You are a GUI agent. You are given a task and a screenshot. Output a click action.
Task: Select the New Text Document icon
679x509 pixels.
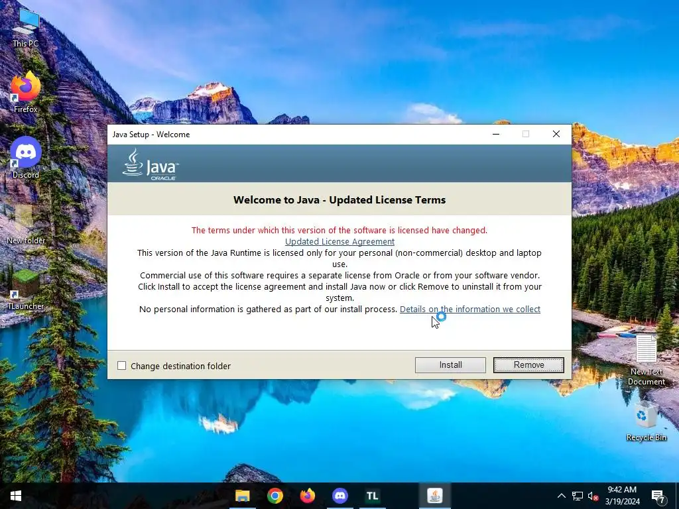click(646, 360)
